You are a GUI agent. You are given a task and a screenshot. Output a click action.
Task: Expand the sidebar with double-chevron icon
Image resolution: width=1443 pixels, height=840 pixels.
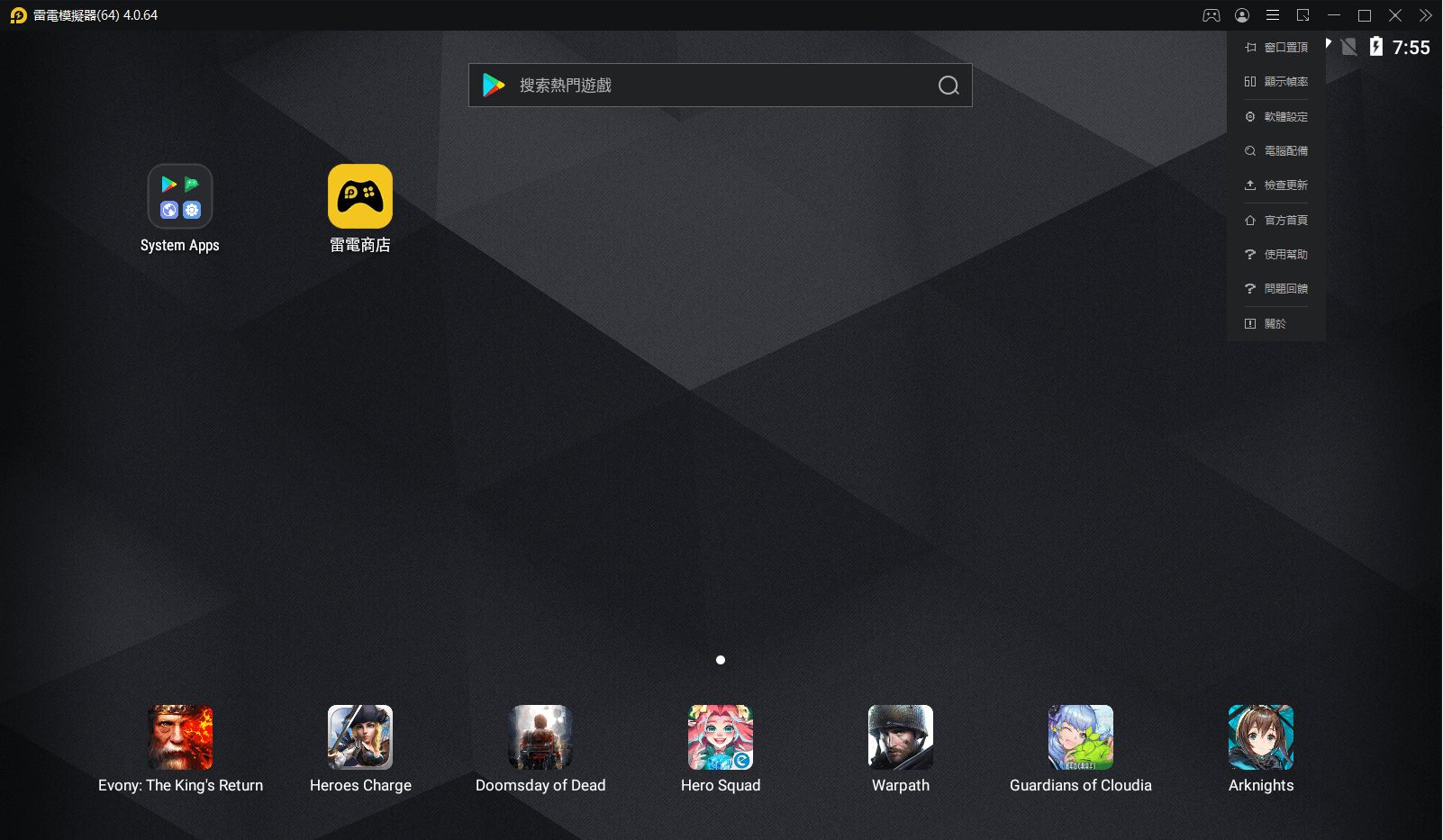(x=1426, y=15)
